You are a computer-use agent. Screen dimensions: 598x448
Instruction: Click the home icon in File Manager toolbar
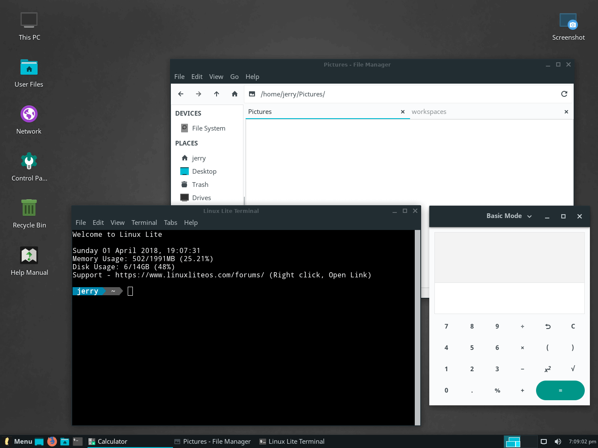pos(235,94)
